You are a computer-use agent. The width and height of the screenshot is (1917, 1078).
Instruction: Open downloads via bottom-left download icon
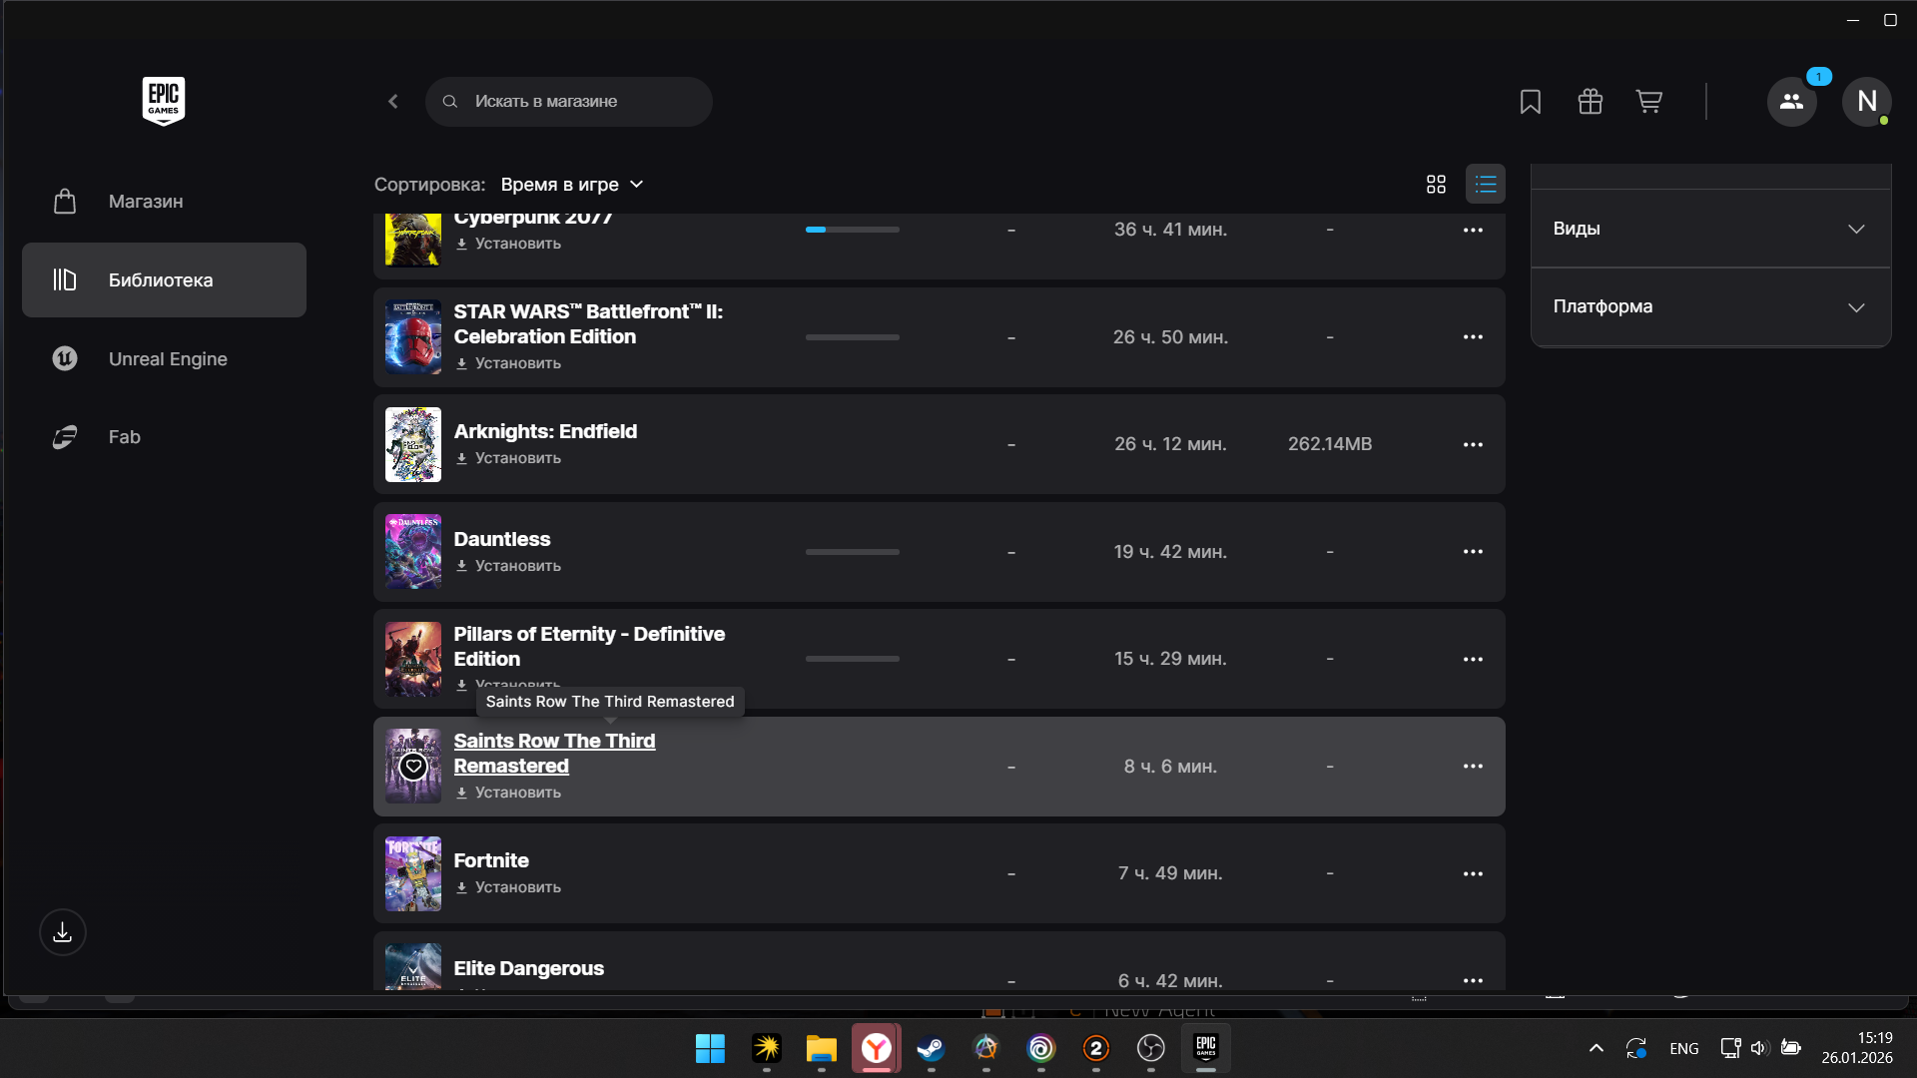pos(63,932)
